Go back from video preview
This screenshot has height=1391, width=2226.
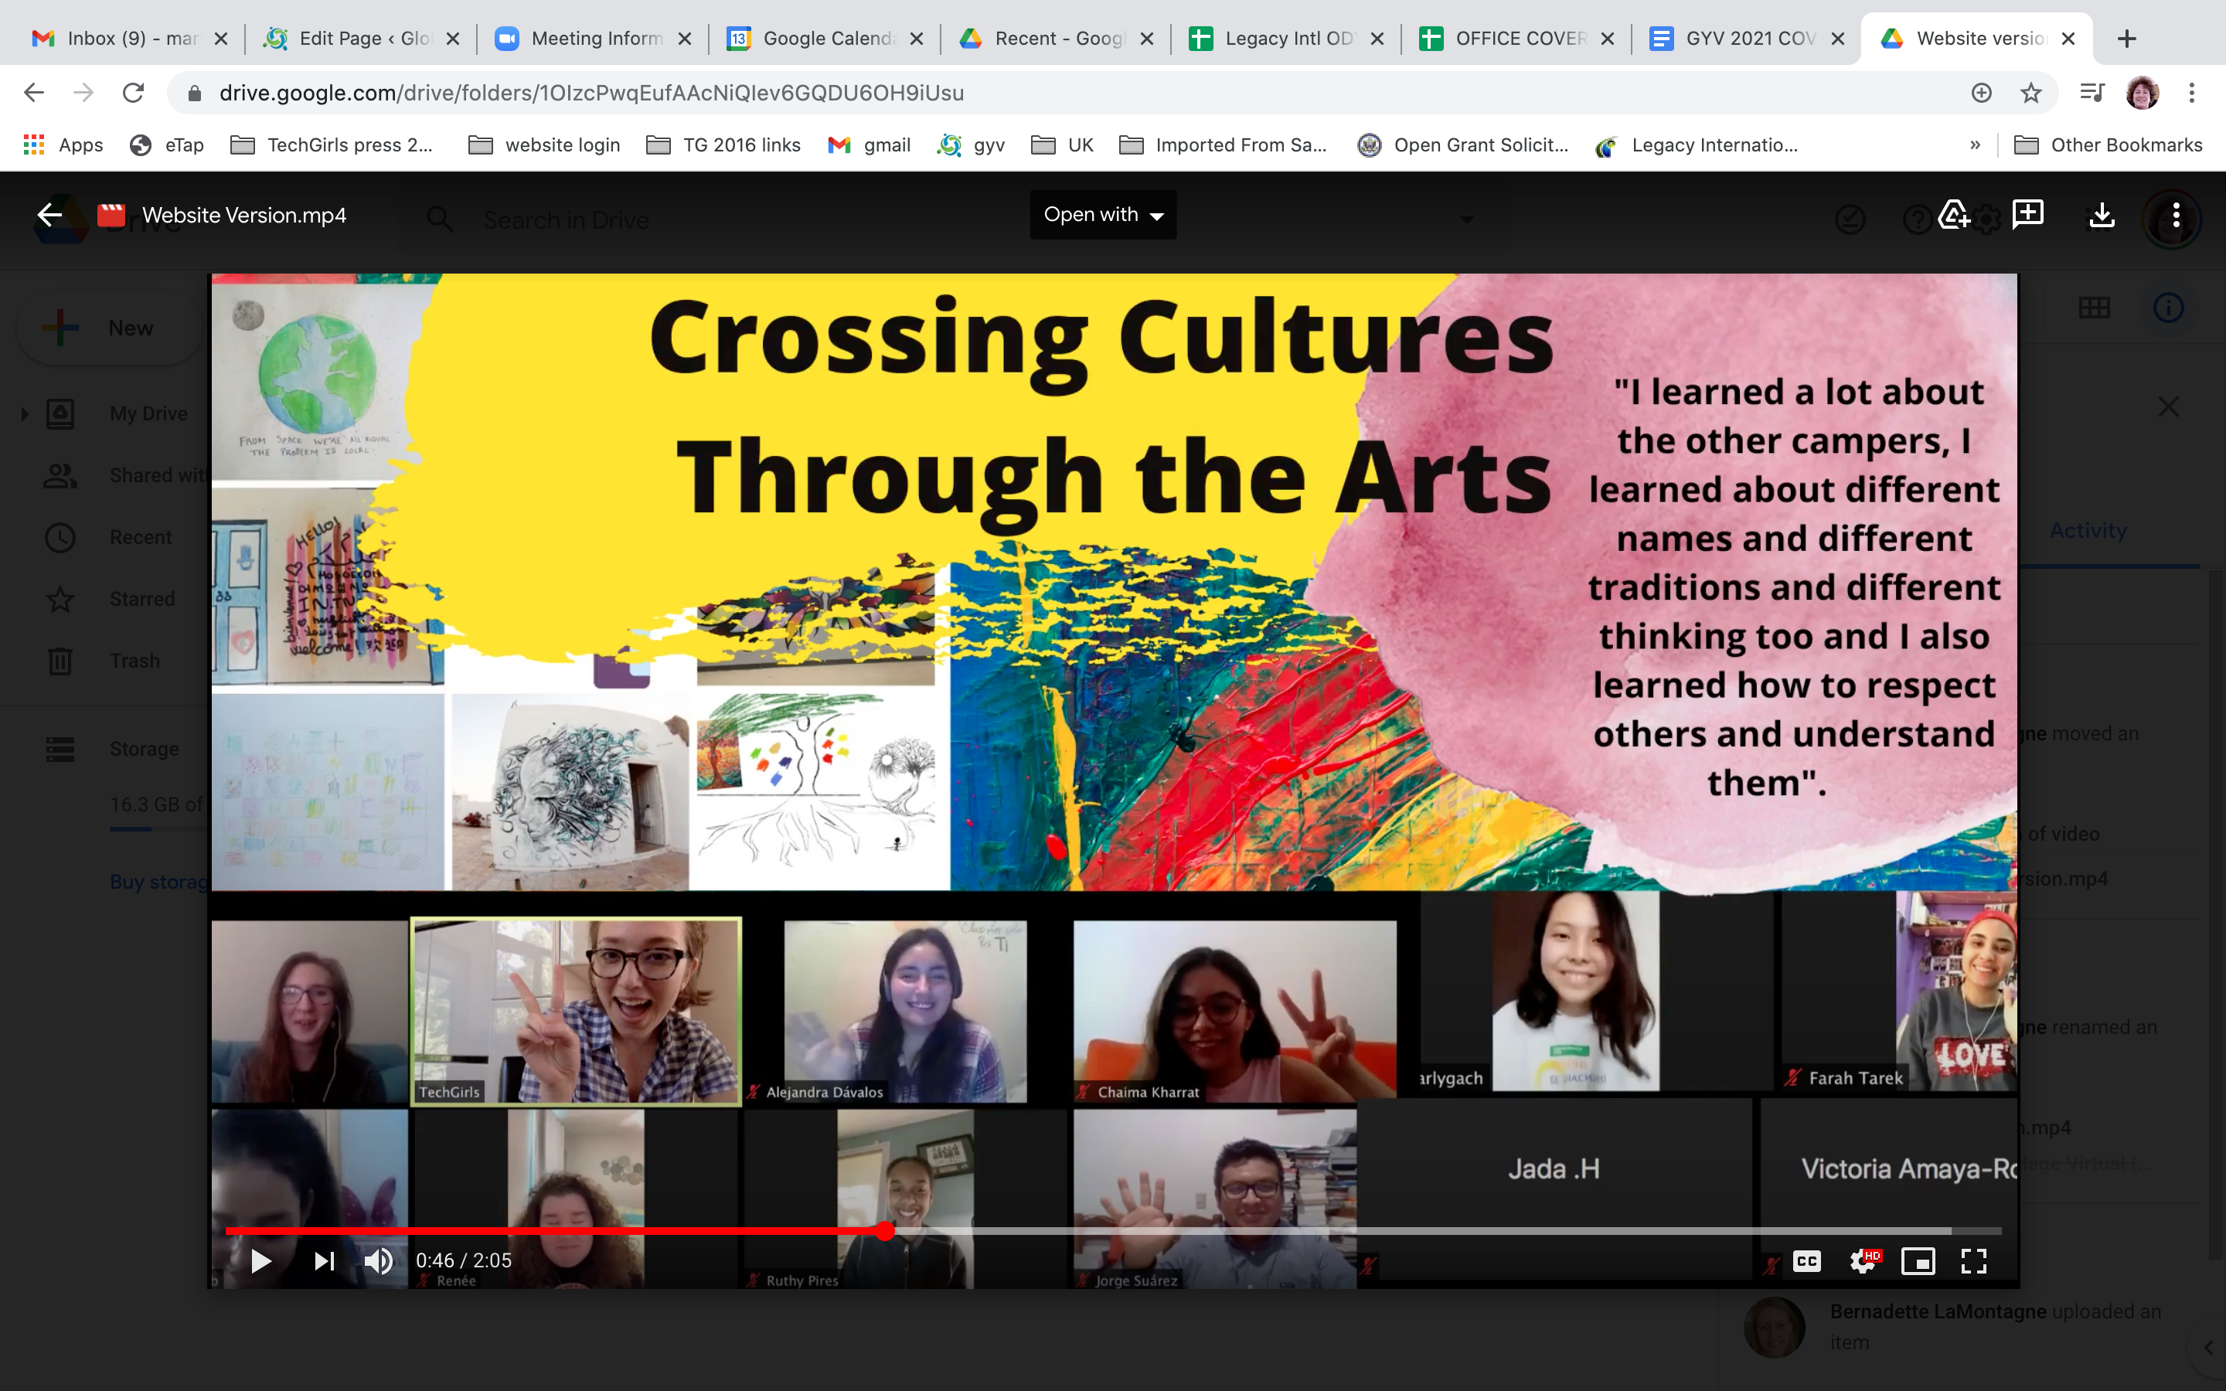click(49, 216)
